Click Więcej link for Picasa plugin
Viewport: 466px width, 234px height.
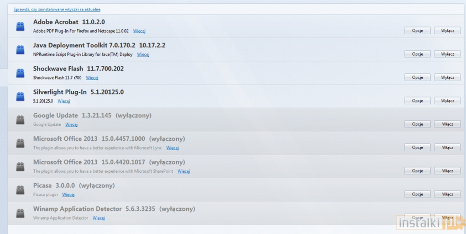click(x=68, y=195)
